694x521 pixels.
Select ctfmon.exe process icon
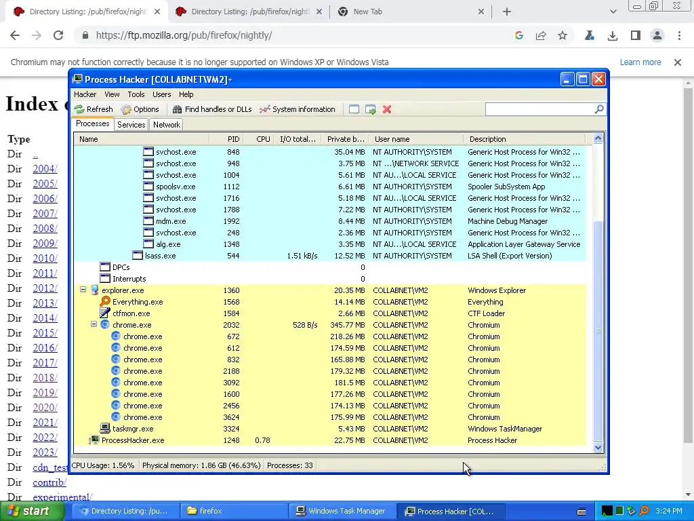(x=105, y=313)
